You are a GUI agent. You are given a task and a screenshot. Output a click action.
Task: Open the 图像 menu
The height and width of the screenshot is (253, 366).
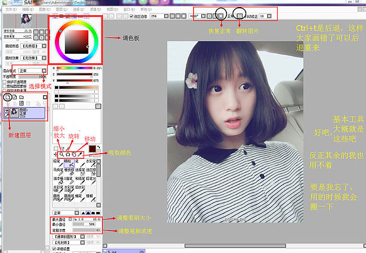[44, 9]
